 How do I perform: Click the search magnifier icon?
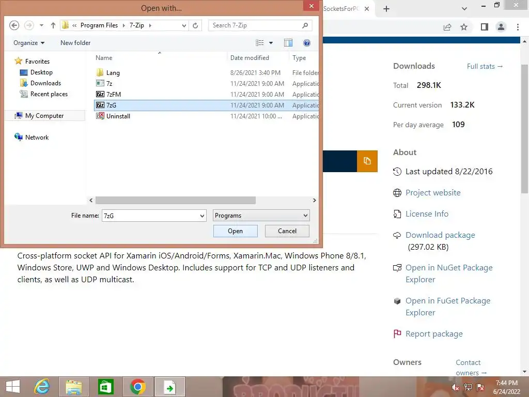tap(305, 25)
